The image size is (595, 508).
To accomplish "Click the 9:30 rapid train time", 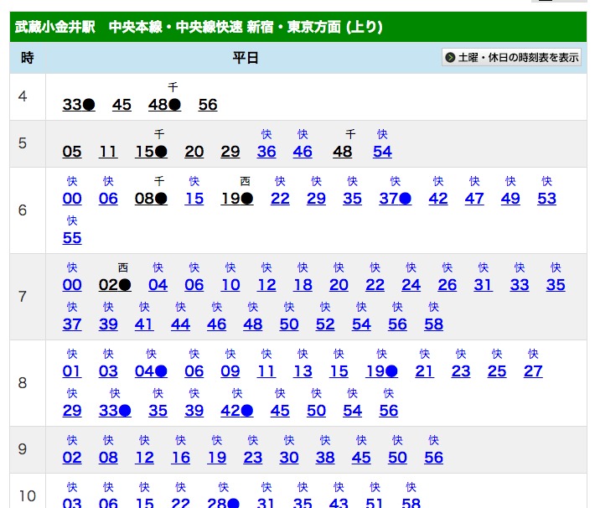I will [289, 458].
